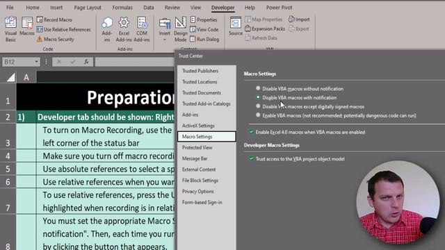
Task: Click Import XML button
Action: 299,19
